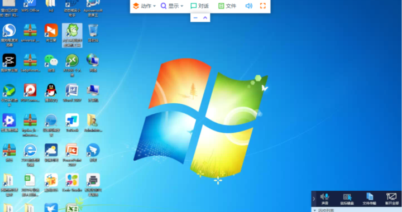Click 断开全部 disconnect all button
Image resolution: width=402 pixels, height=212 pixels.
coord(392,199)
